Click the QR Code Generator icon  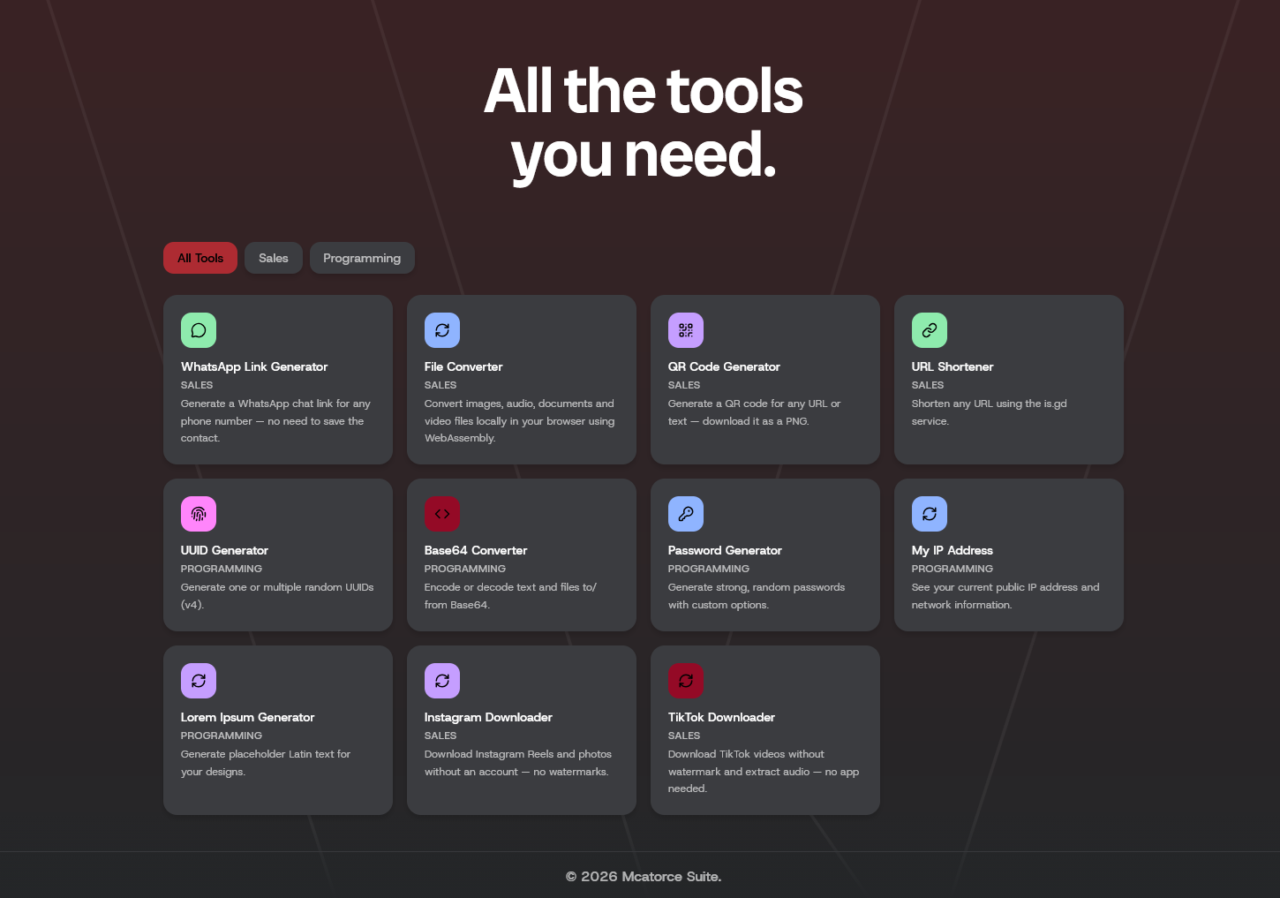click(686, 330)
